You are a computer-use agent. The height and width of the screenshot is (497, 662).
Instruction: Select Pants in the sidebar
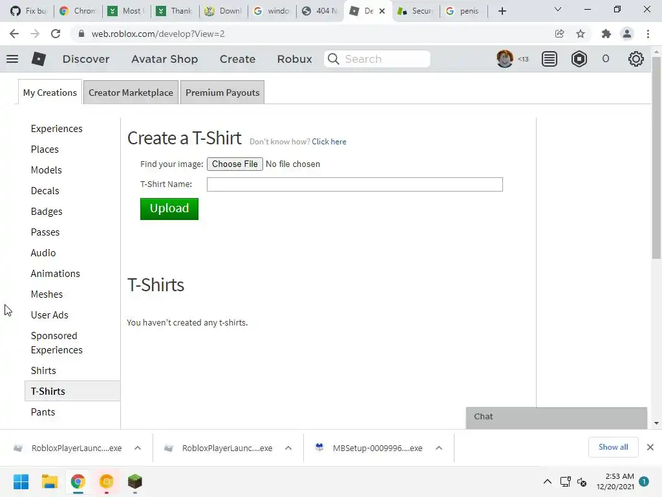[43, 412]
